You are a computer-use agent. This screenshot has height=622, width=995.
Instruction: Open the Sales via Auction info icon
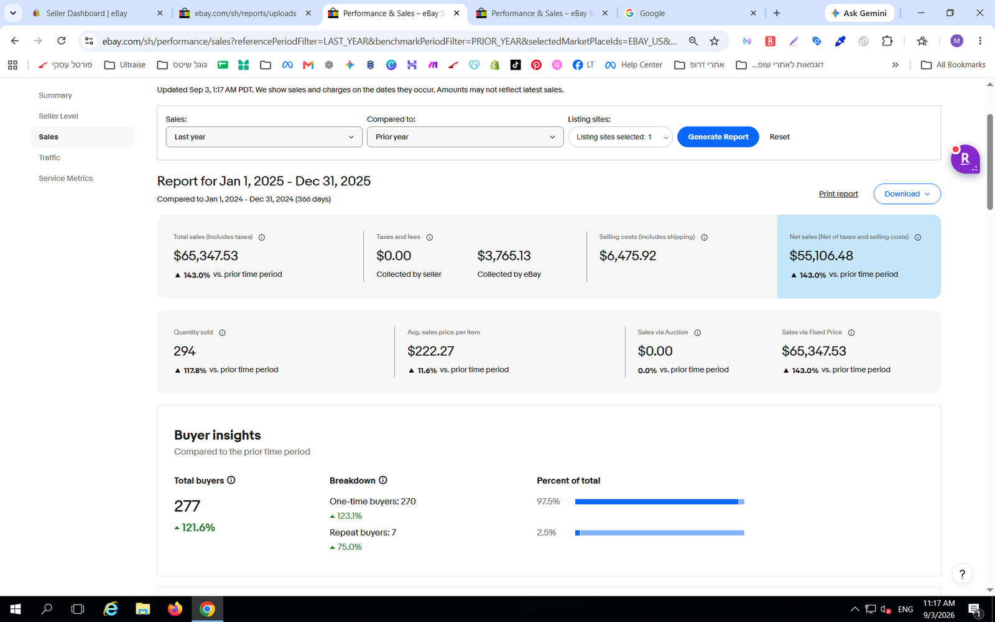coord(698,333)
